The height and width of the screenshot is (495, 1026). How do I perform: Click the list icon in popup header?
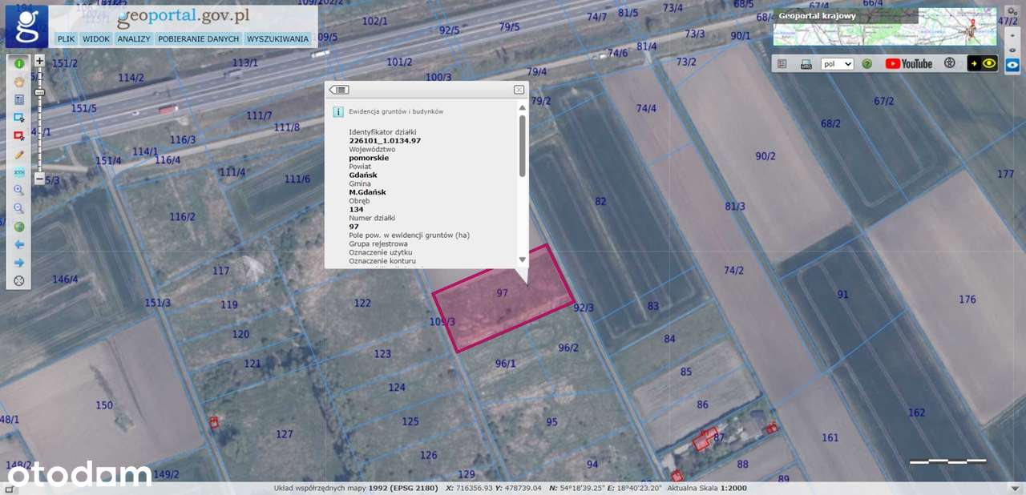click(x=339, y=90)
